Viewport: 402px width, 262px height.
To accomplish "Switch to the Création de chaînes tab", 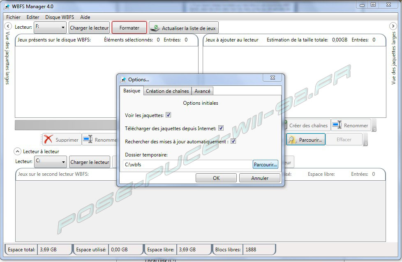I will 167,91.
